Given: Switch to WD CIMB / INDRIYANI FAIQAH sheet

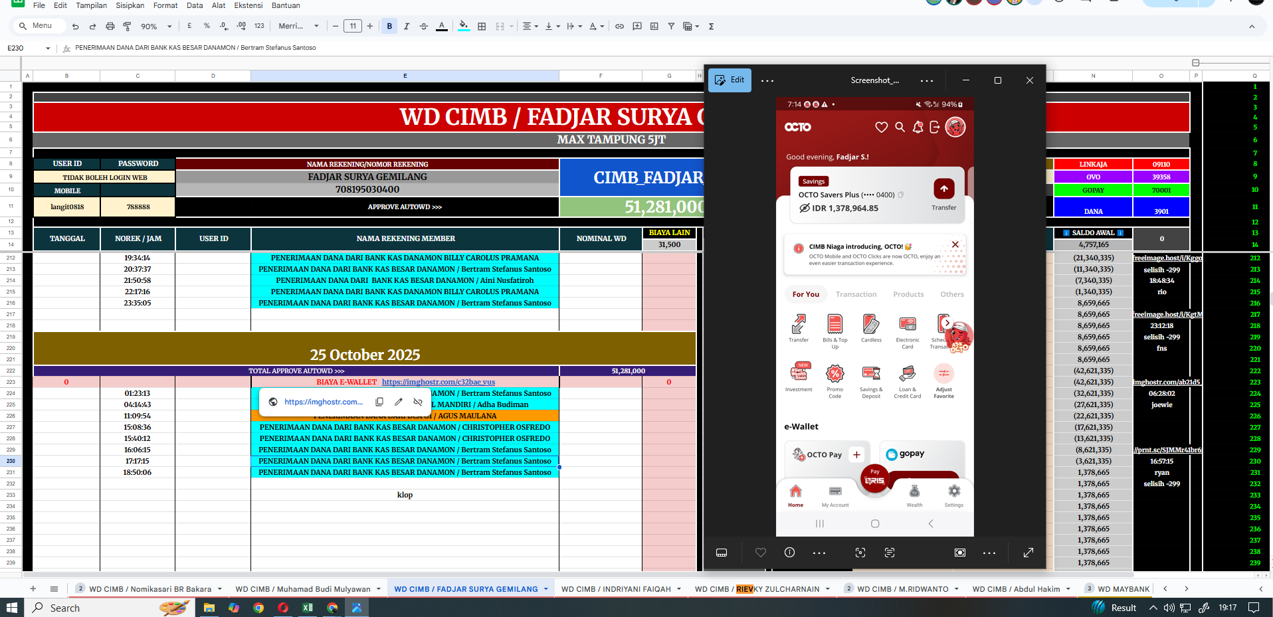Looking at the screenshot, I should tap(616, 589).
